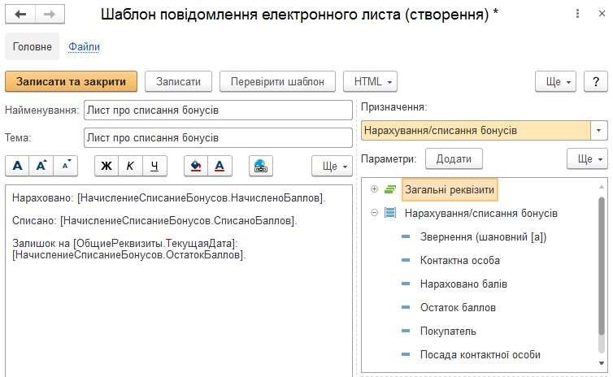Open the top Ще menu near help
The image size is (613, 377).
[x=555, y=81]
